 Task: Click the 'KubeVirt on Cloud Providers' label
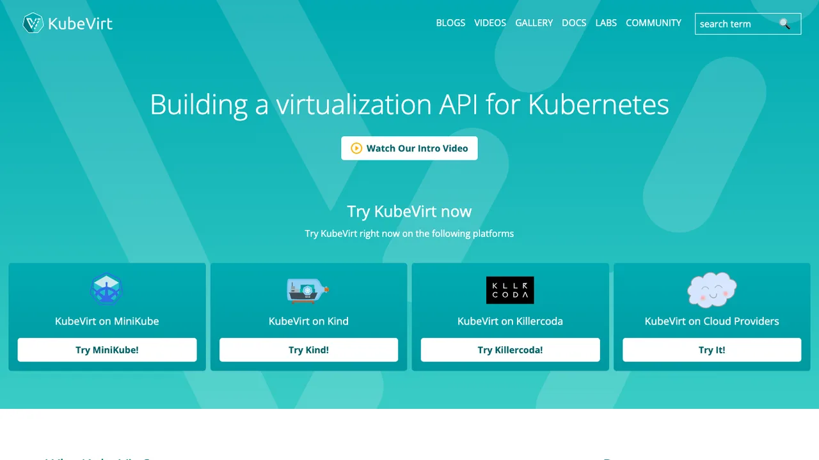[712, 321]
